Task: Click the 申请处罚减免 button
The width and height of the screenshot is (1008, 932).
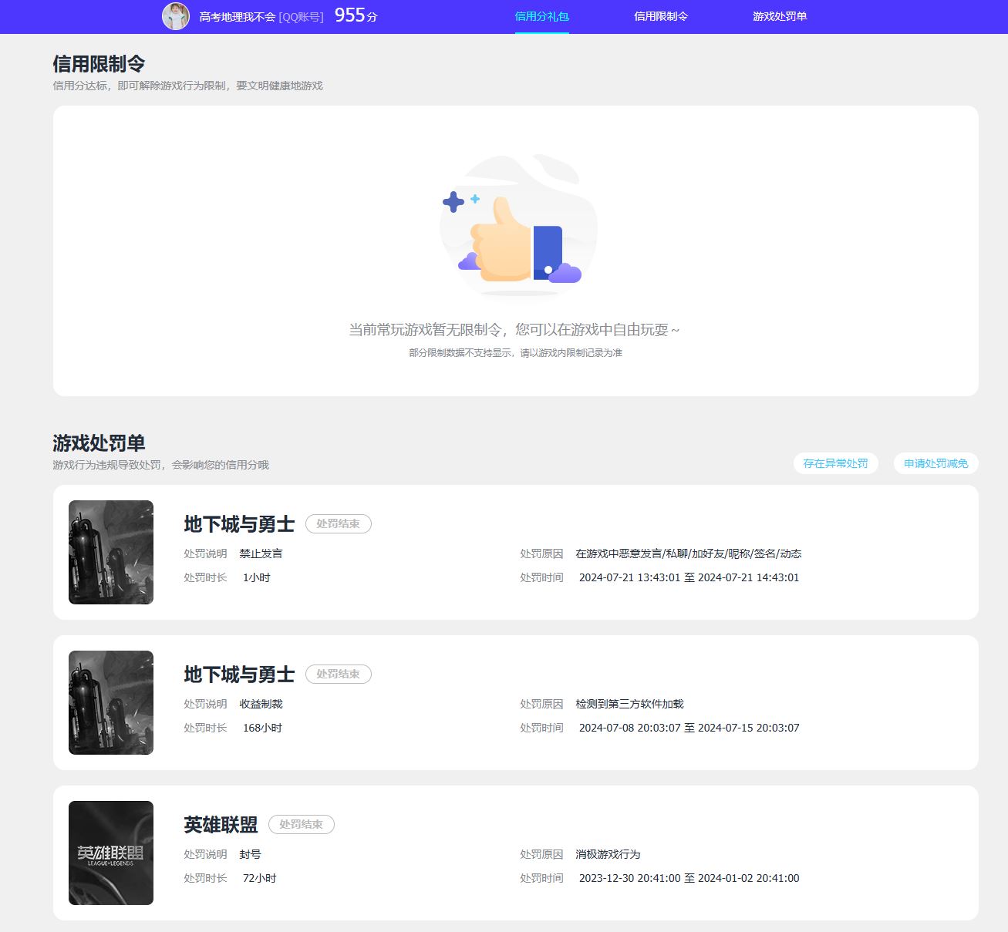Action: 936,463
